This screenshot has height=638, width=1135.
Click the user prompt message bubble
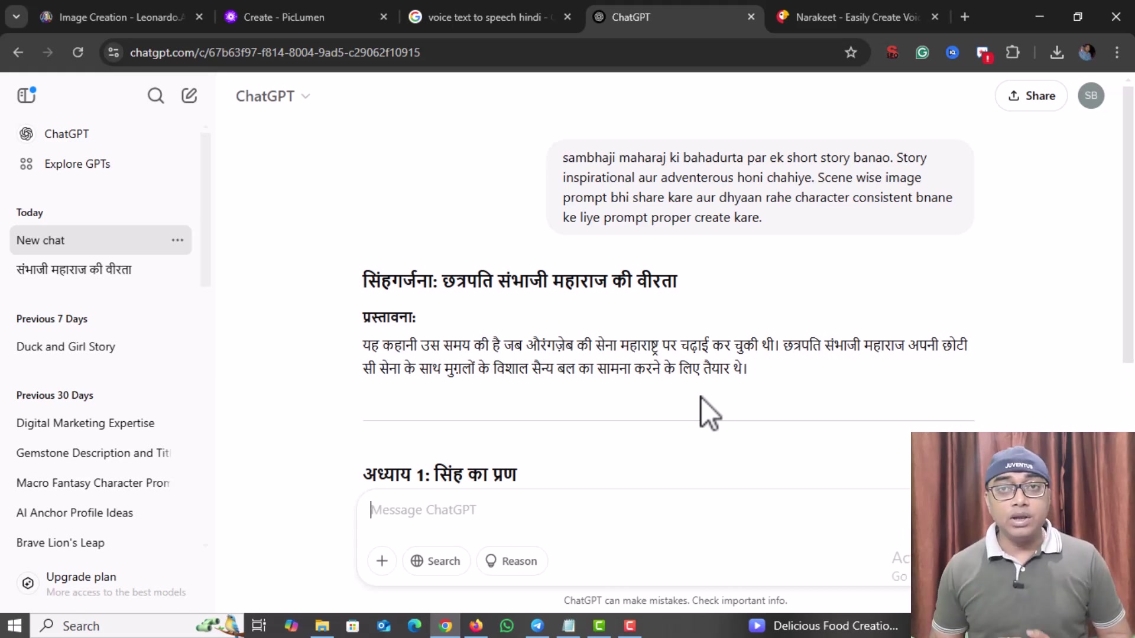(760, 188)
